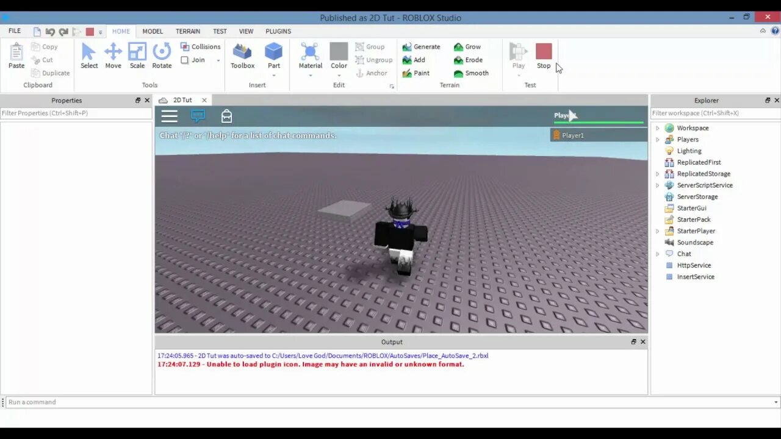The width and height of the screenshot is (781, 439).
Task: Select Lighting in Explorer
Action: 689,151
